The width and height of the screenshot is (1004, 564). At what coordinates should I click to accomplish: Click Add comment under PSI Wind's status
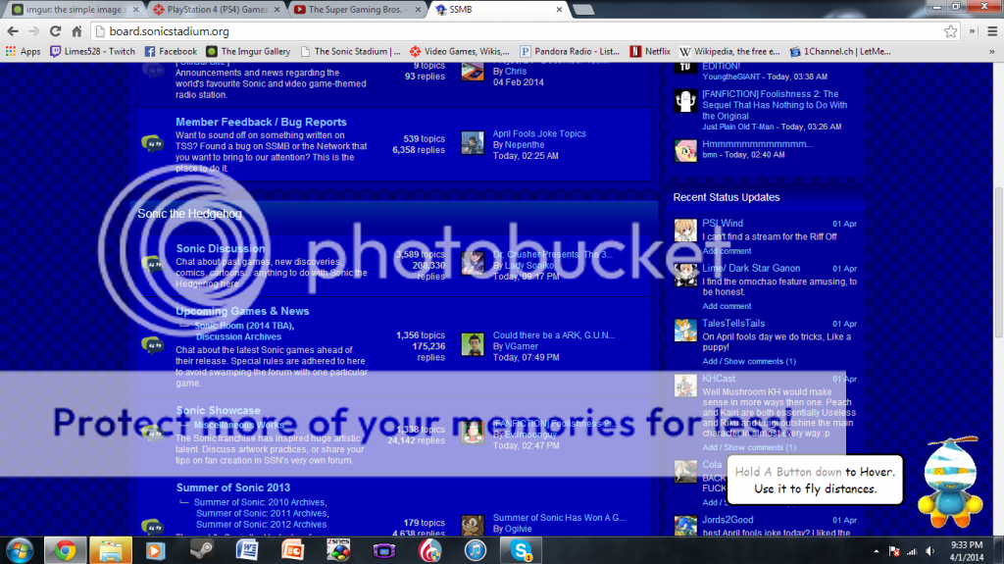click(x=727, y=250)
